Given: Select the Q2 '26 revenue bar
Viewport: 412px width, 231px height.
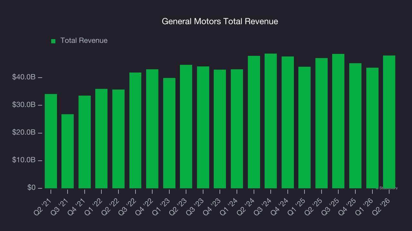Looking at the screenshot, I should 389,122.
